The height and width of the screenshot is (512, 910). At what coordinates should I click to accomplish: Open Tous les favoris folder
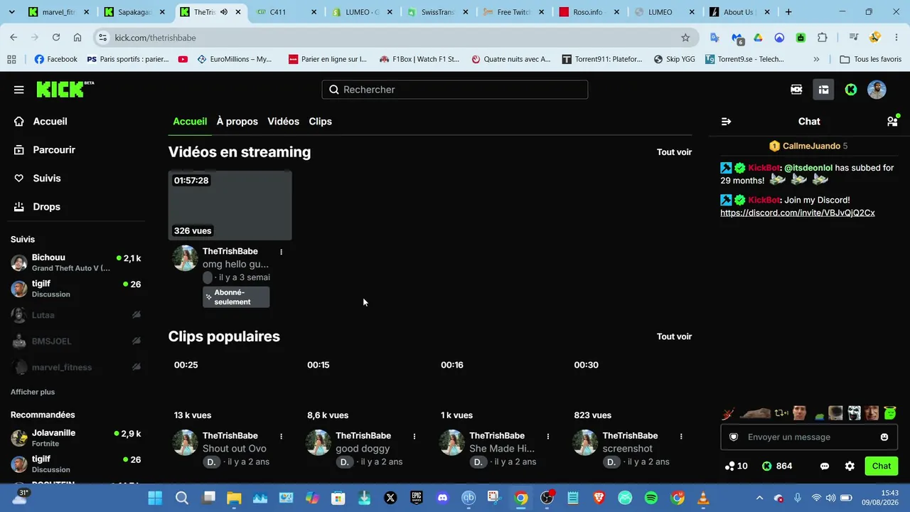point(870,59)
